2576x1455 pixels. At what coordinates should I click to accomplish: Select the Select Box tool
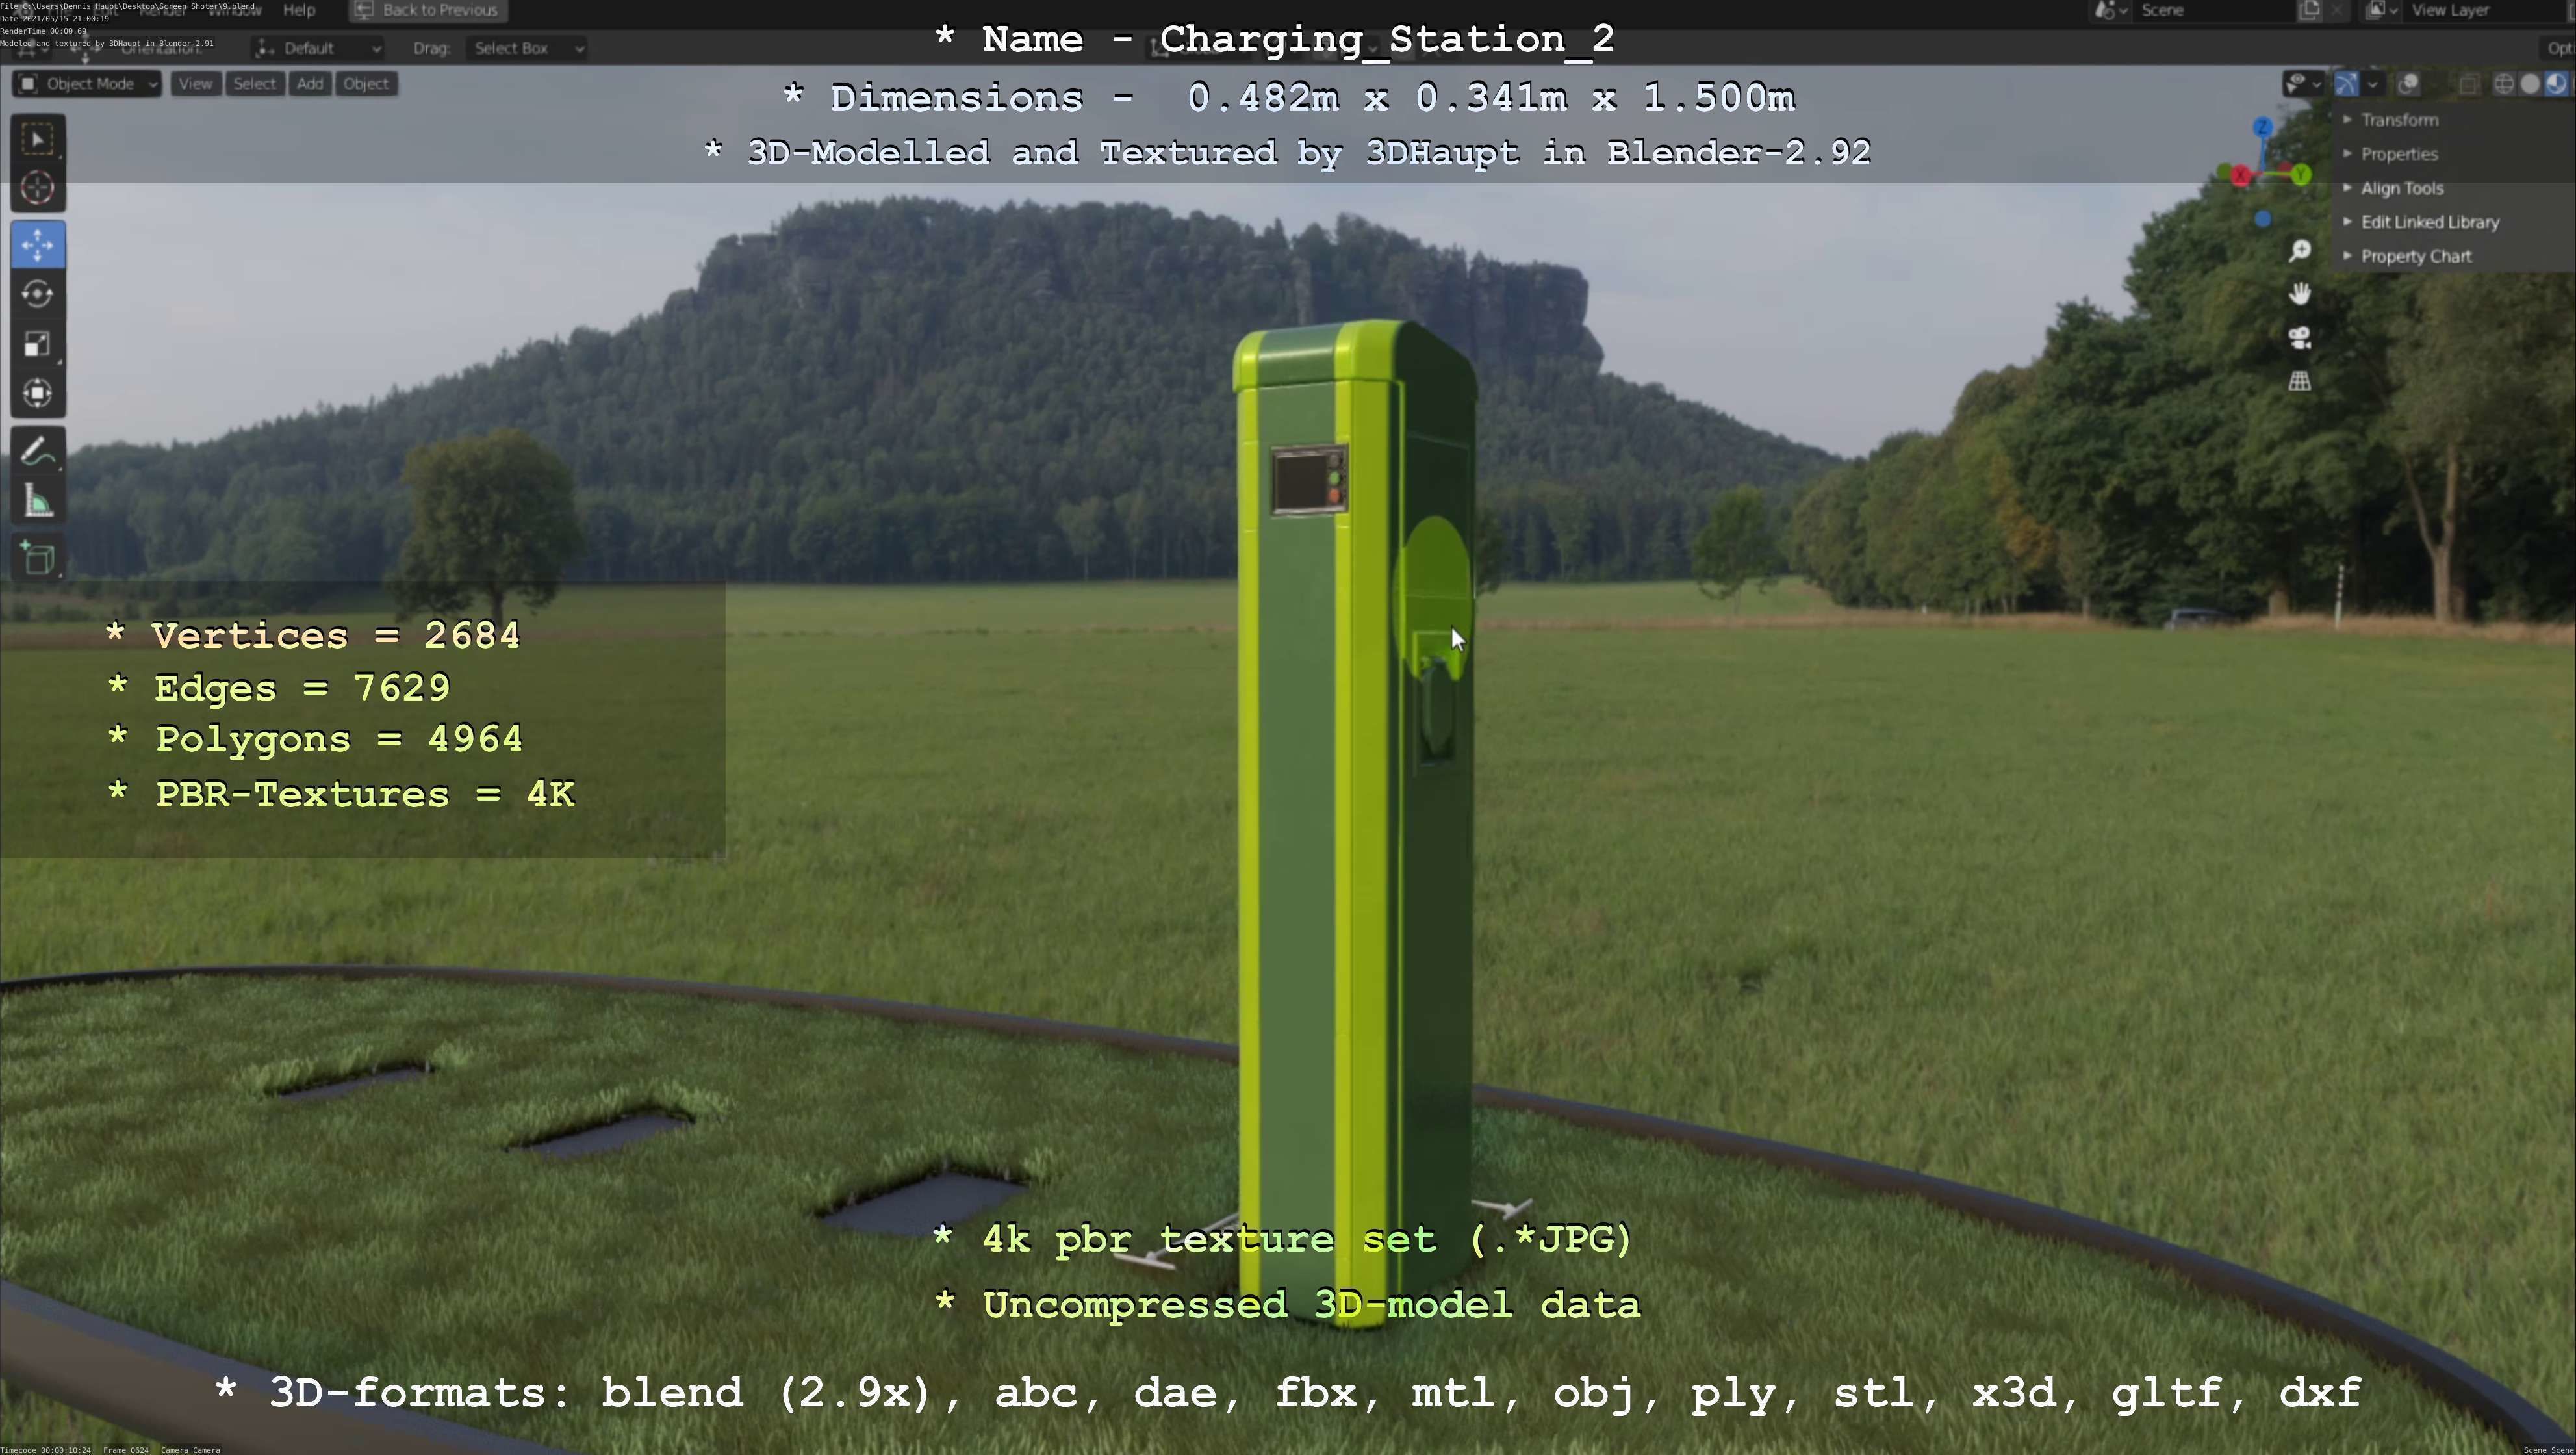tap(38, 139)
